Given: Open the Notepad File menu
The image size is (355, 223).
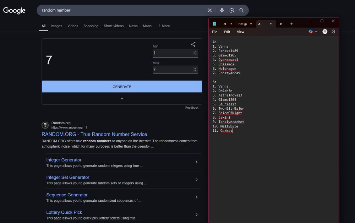Looking at the screenshot, I should (215, 32).
